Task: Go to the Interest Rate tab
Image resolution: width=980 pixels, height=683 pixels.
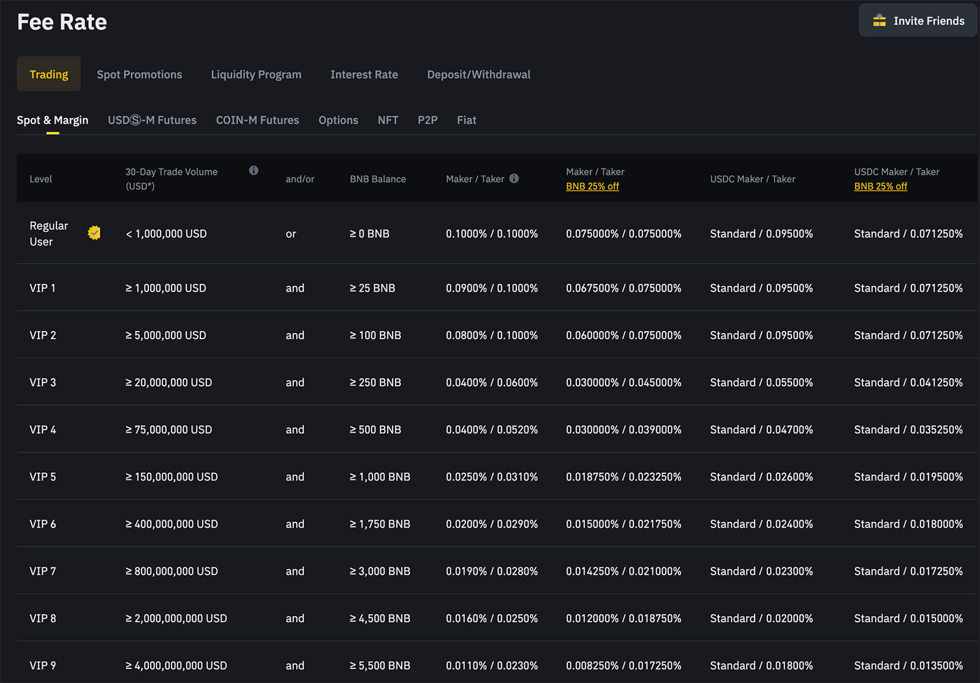Action: coord(364,74)
